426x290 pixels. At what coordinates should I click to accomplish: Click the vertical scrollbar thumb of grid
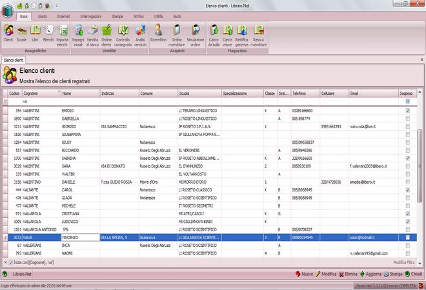420,166
